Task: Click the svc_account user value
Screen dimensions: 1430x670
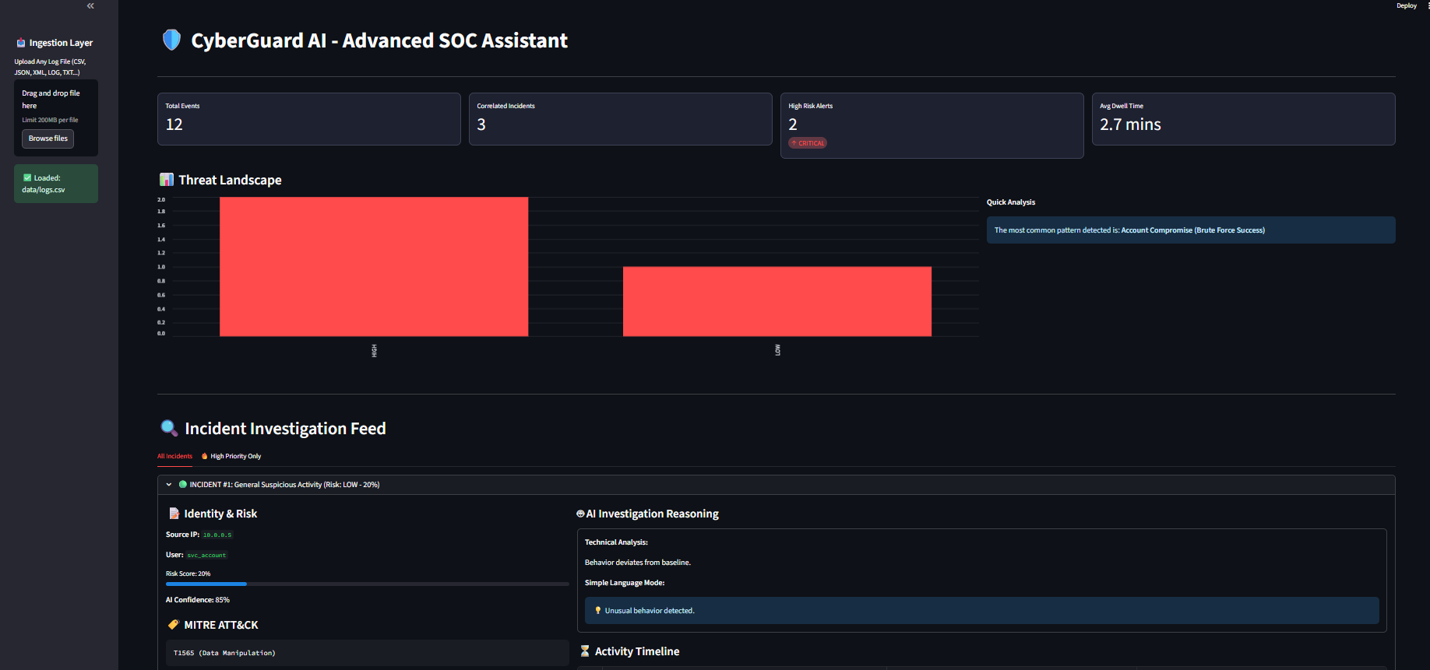Action: [x=206, y=555]
